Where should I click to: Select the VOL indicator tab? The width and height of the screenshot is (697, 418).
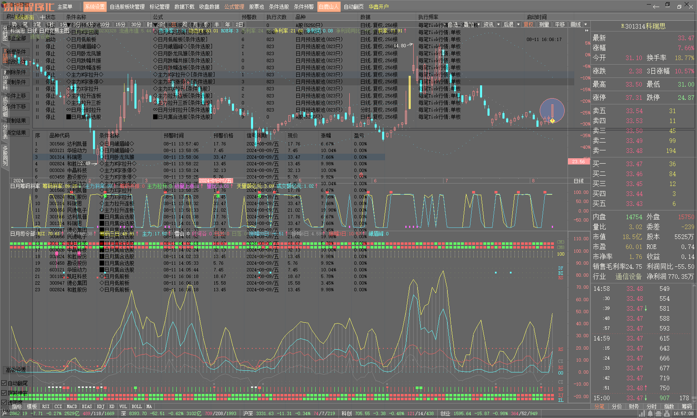coord(123,406)
